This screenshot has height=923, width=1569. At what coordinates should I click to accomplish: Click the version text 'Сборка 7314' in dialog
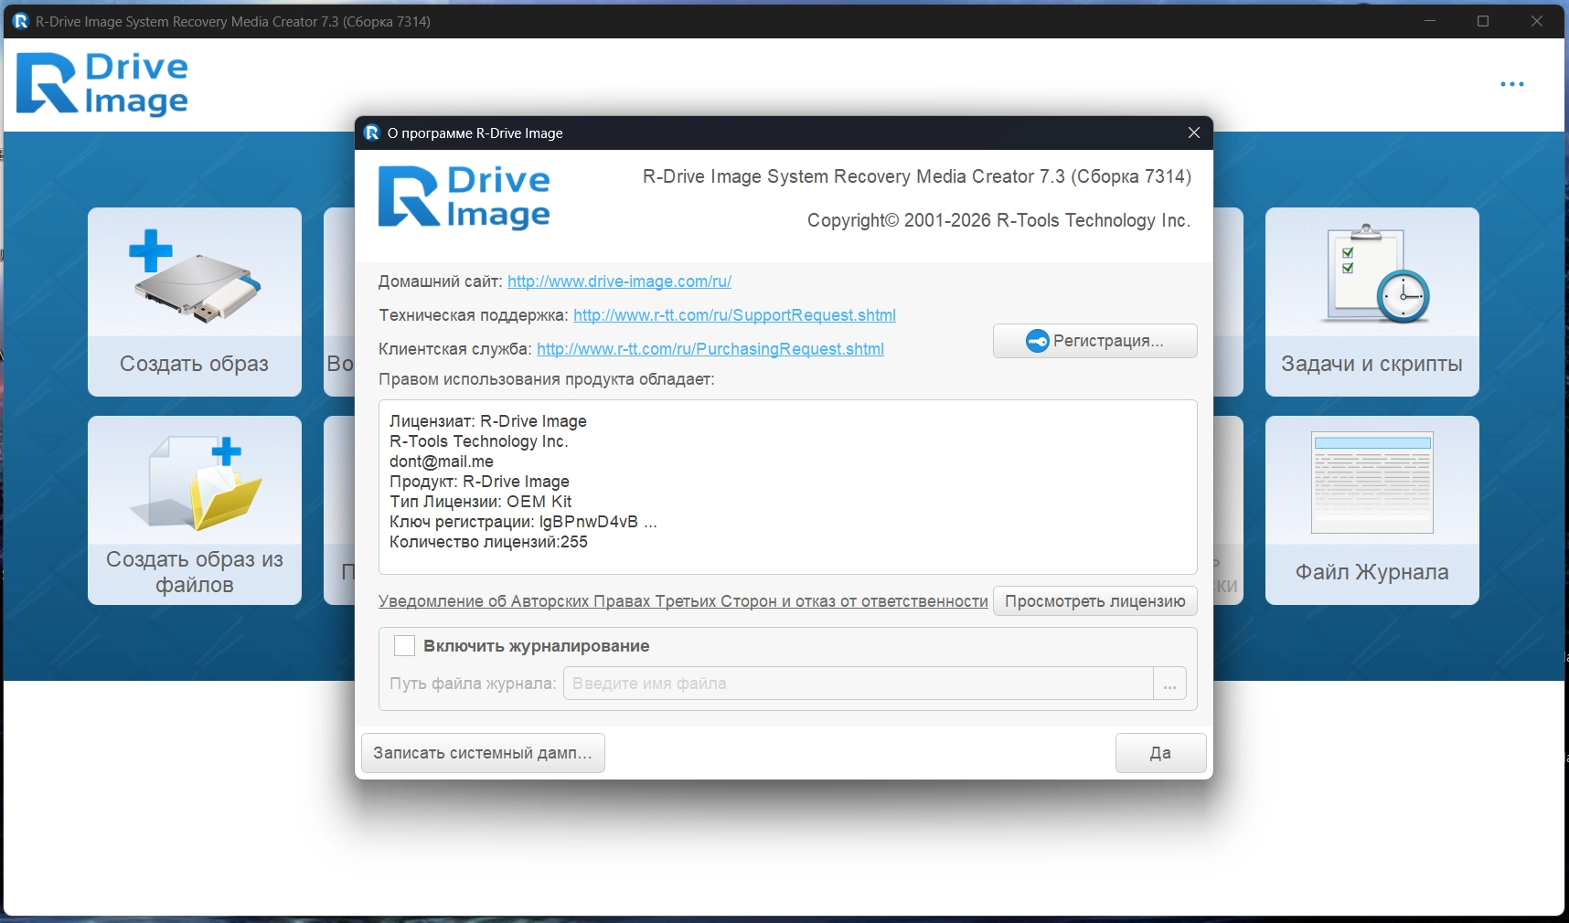click(1132, 176)
